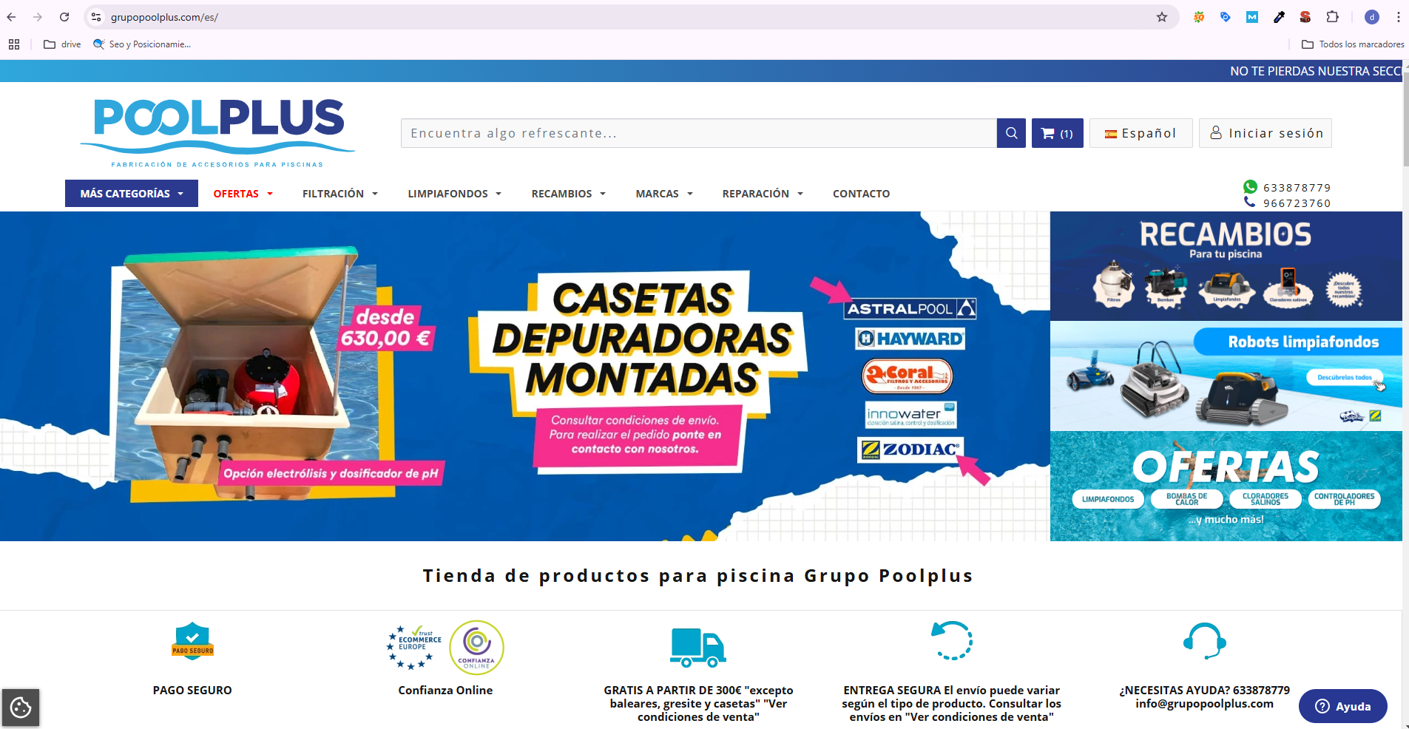
Task: Click the Pago Seguro shield icon
Action: (192, 641)
